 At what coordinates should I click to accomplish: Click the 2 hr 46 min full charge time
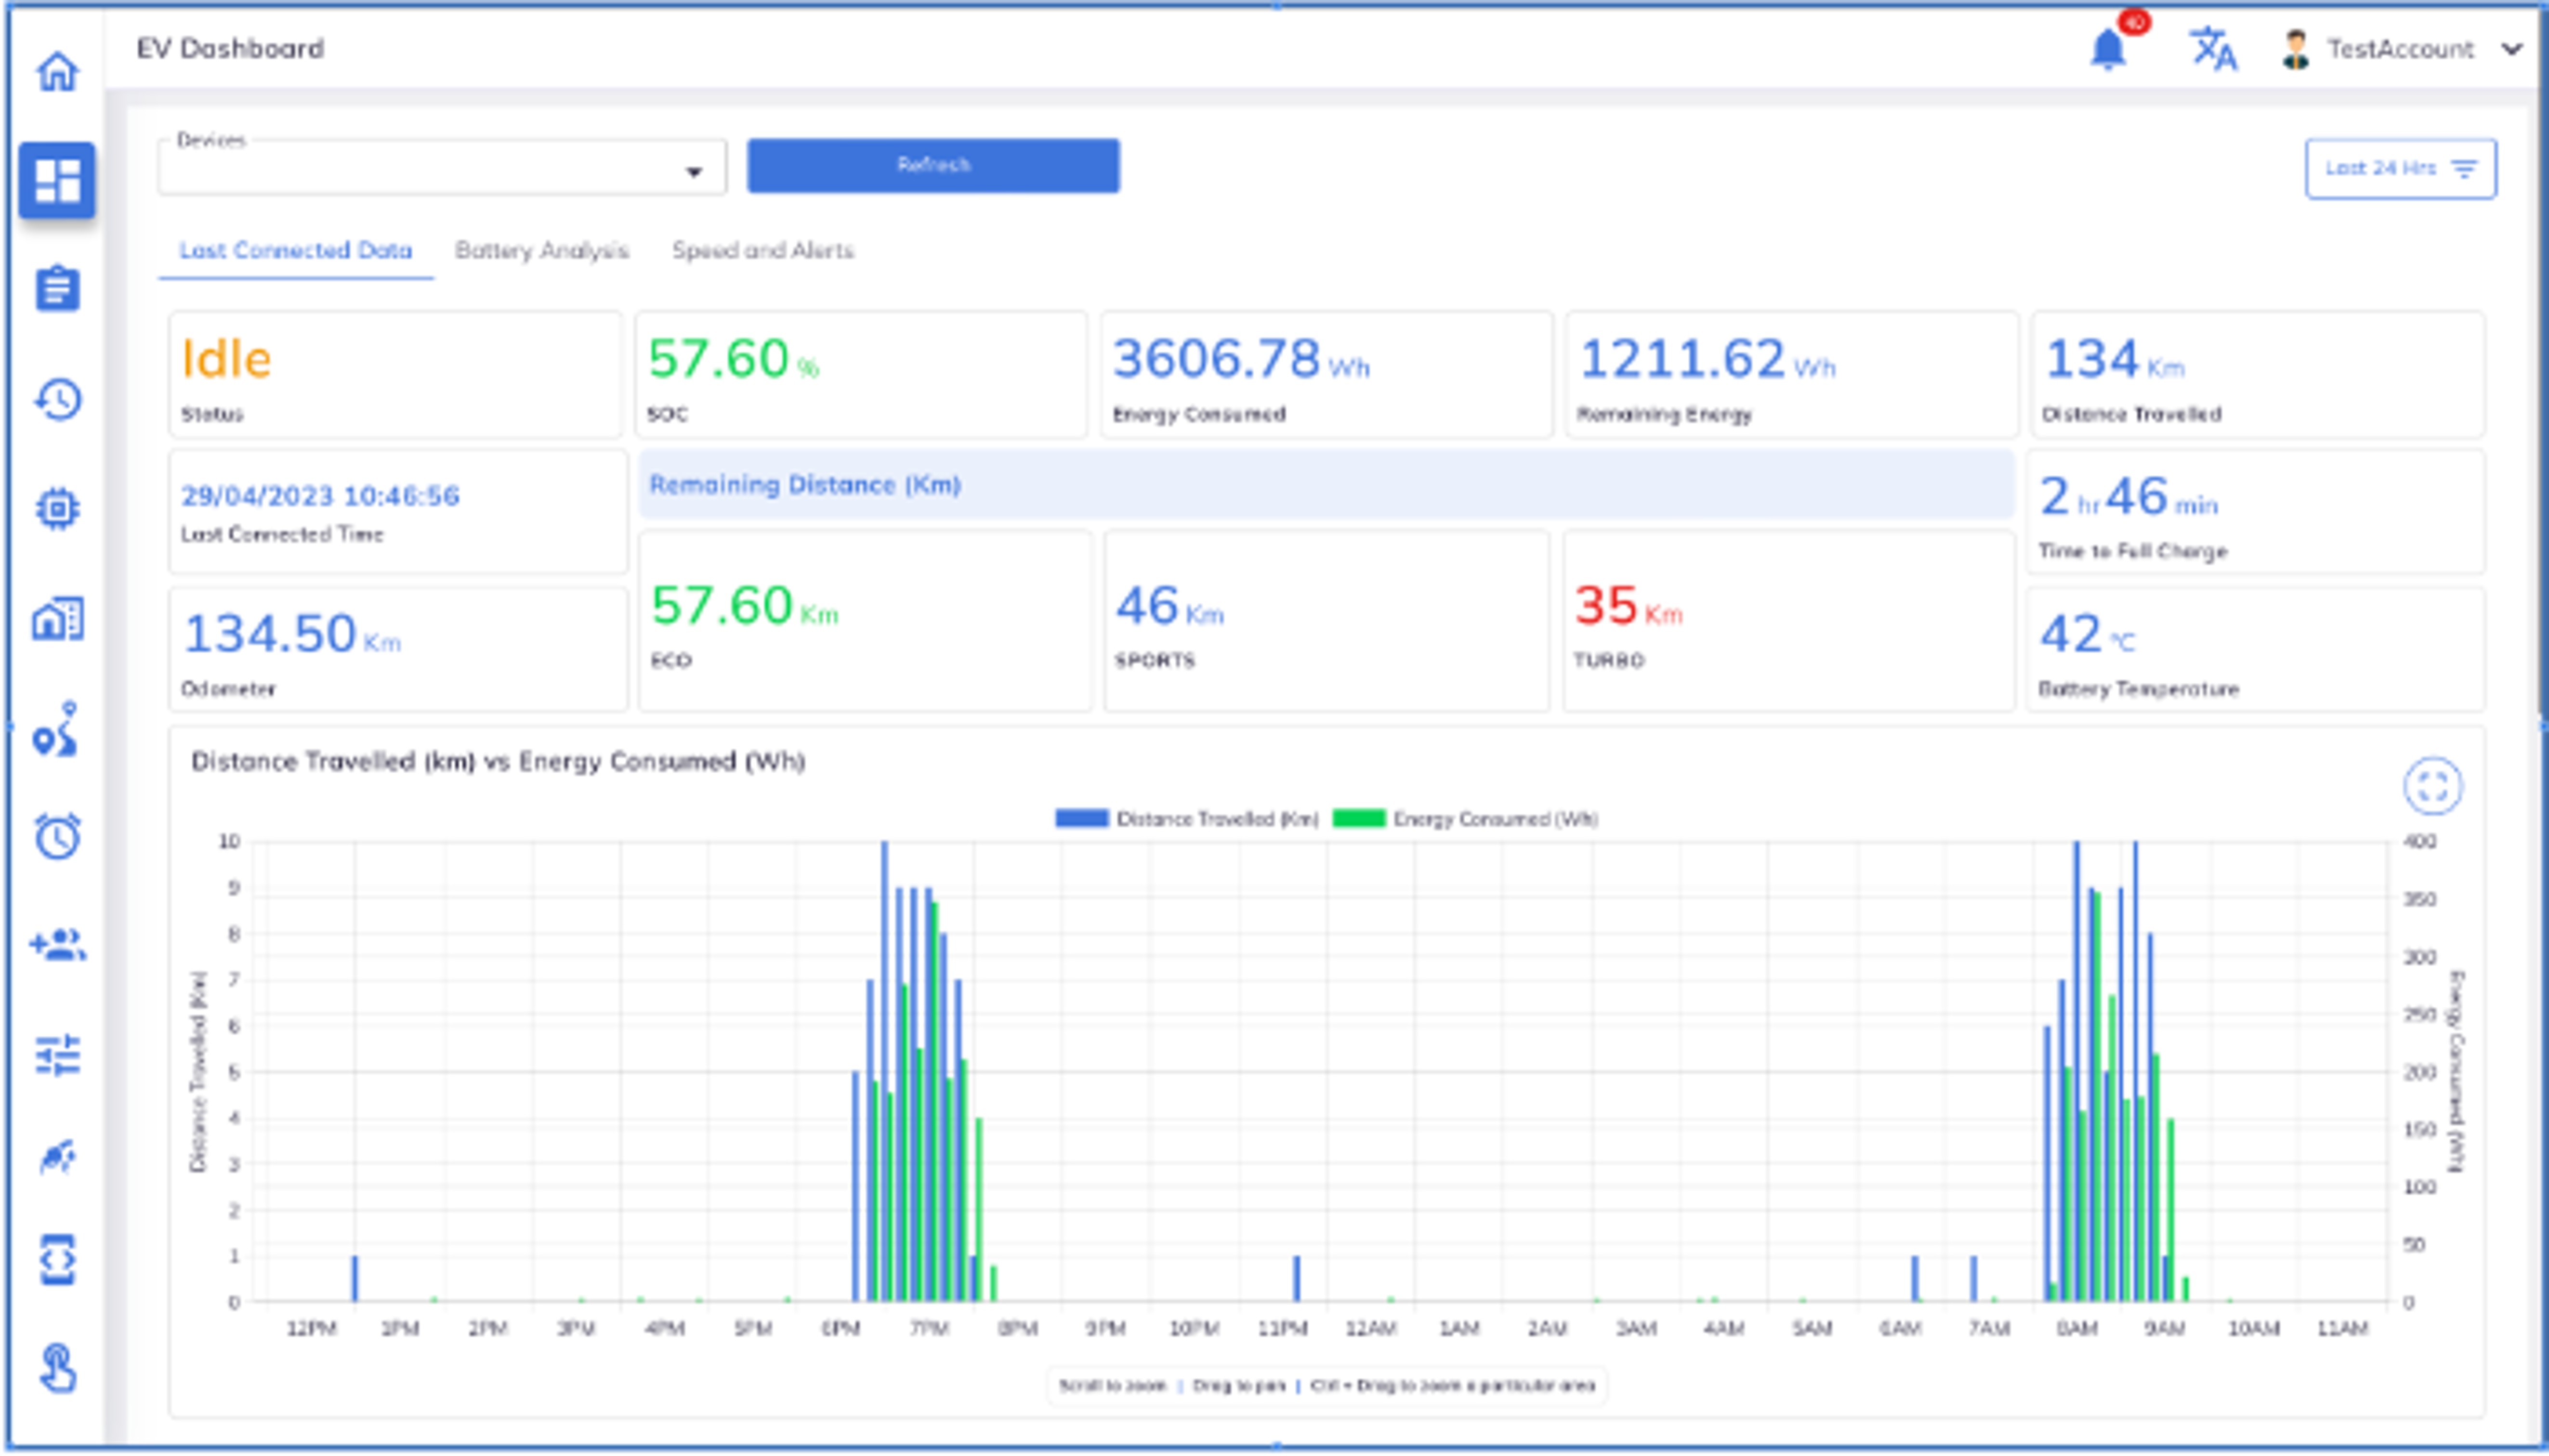click(x=2129, y=497)
